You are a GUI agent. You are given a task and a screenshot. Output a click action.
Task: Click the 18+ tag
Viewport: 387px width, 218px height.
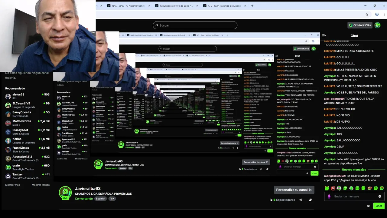click(112, 199)
